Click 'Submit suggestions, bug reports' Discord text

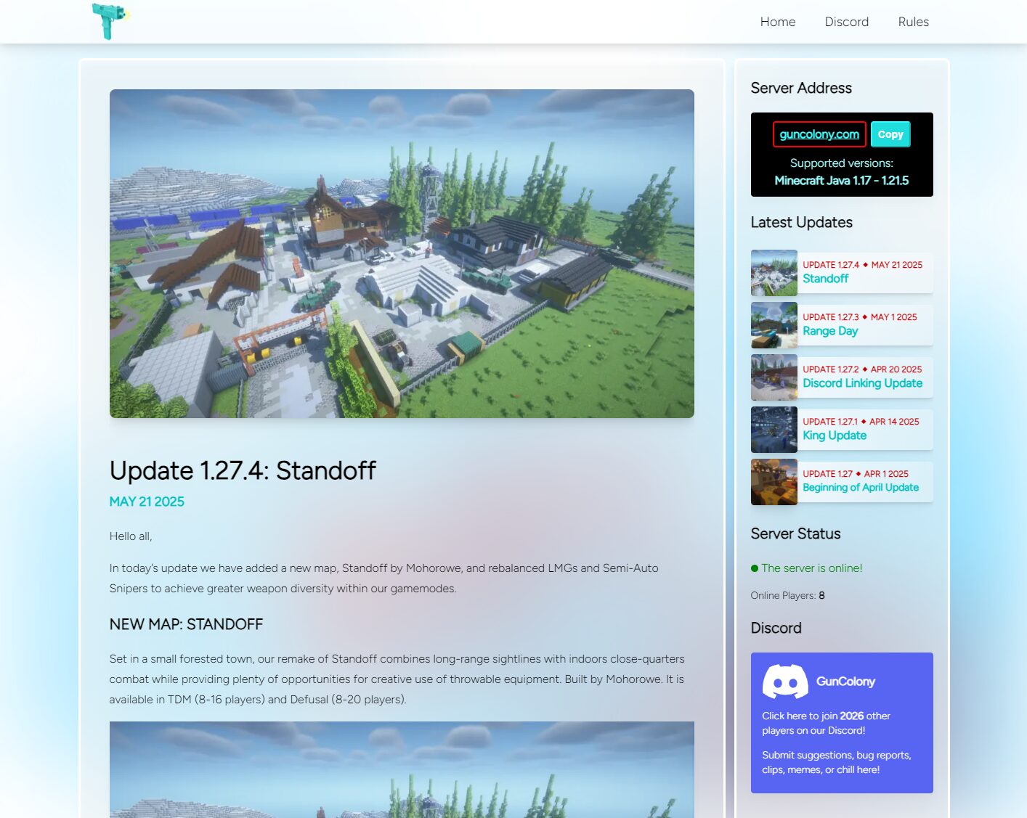836,762
